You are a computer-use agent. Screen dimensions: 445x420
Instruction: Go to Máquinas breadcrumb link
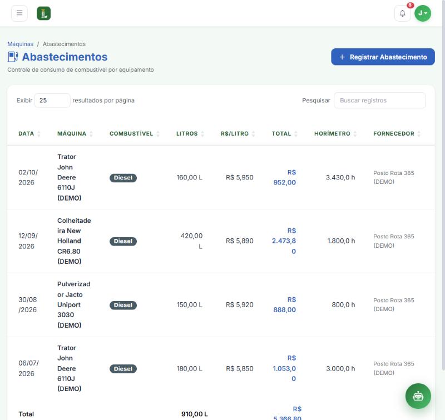tap(20, 44)
